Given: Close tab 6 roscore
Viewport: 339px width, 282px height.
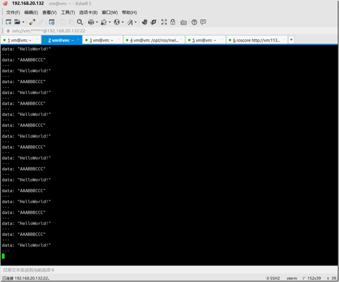Looking at the screenshot, I should [x=284, y=39].
